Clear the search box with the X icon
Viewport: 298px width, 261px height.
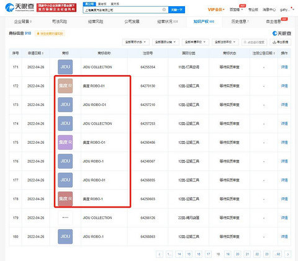(x=164, y=10)
